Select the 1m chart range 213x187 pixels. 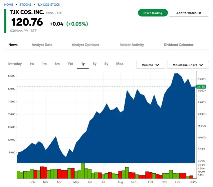44,64
